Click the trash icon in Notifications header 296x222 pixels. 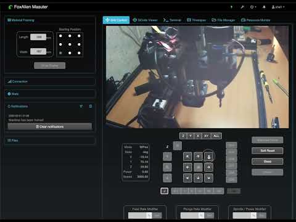(x=91, y=106)
